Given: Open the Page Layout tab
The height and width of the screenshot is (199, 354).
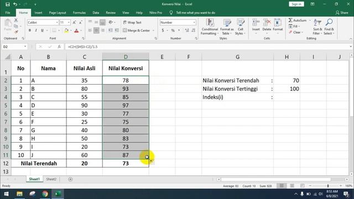Looking at the screenshot, I should pyautogui.click(x=58, y=13).
